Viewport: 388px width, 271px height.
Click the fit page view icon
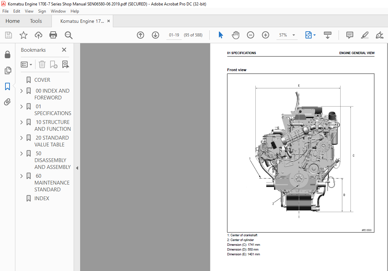pos(308,35)
